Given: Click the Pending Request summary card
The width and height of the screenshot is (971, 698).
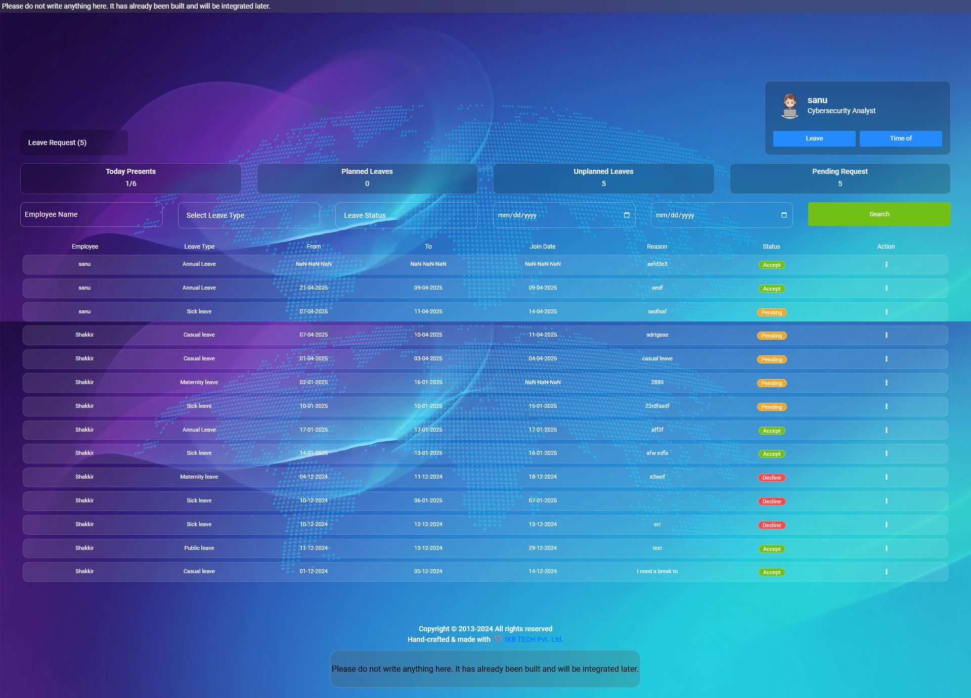Looking at the screenshot, I should coord(840,178).
